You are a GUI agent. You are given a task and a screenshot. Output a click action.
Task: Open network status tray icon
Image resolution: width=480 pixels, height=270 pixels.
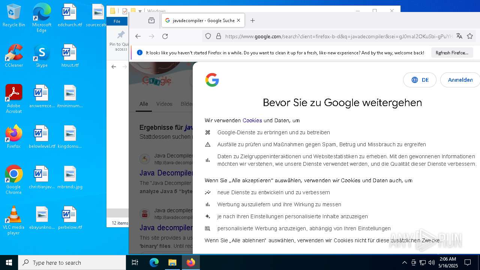point(423,262)
